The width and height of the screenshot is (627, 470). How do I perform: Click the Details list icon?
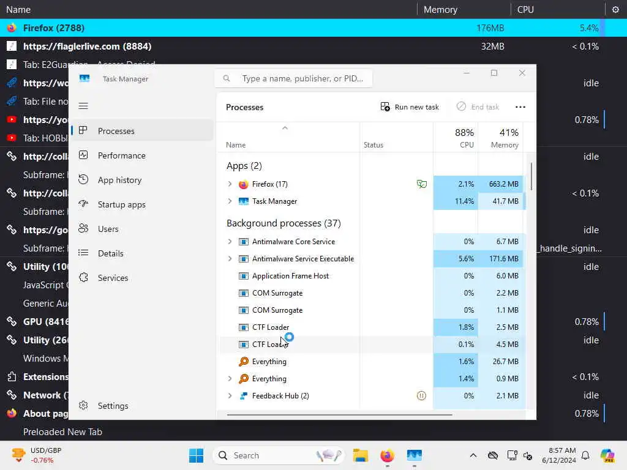tap(83, 253)
